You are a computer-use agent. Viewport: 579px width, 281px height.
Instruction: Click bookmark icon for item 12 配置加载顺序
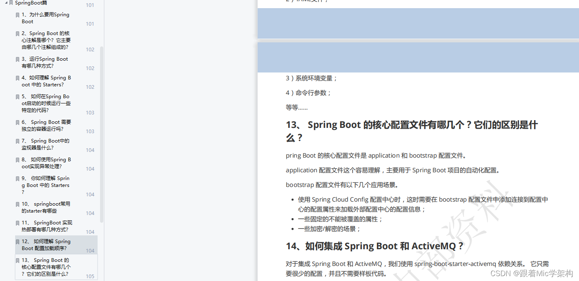[18, 242]
